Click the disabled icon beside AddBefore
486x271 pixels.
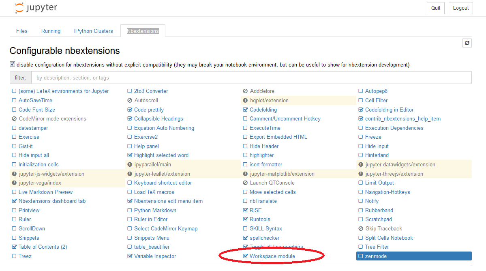(x=245, y=91)
